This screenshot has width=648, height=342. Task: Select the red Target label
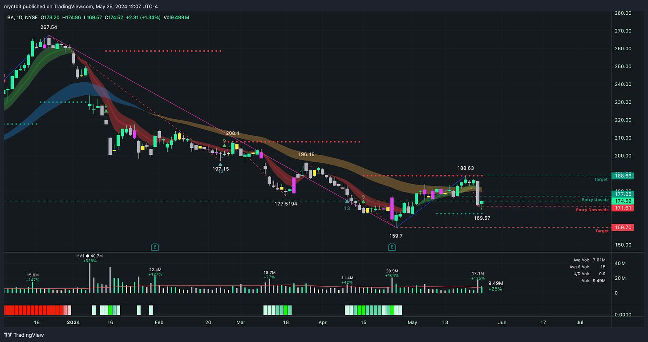pyautogui.click(x=602, y=231)
